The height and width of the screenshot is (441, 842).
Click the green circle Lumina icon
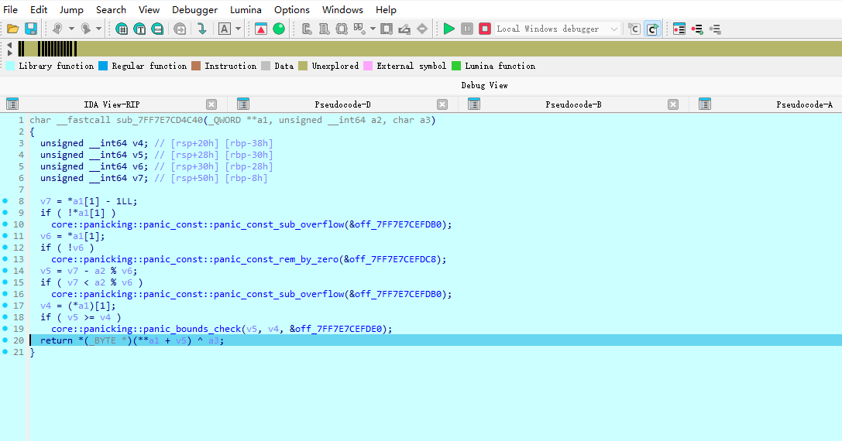coord(279,29)
